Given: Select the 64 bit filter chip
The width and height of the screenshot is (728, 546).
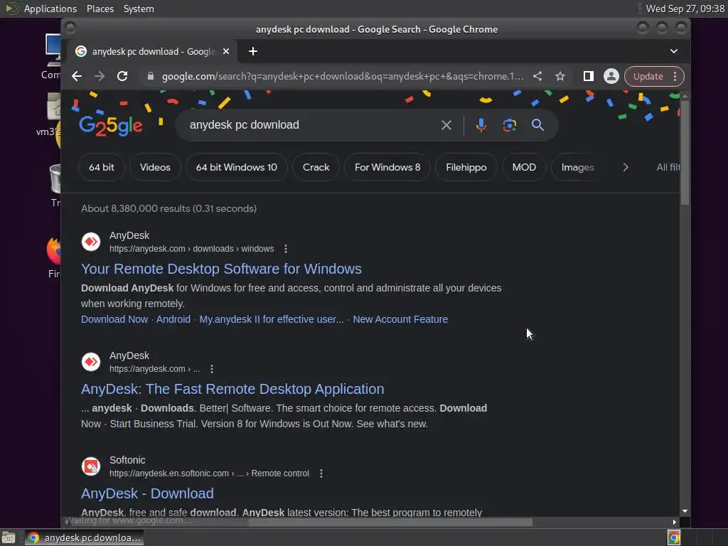Looking at the screenshot, I should click(x=101, y=167).
